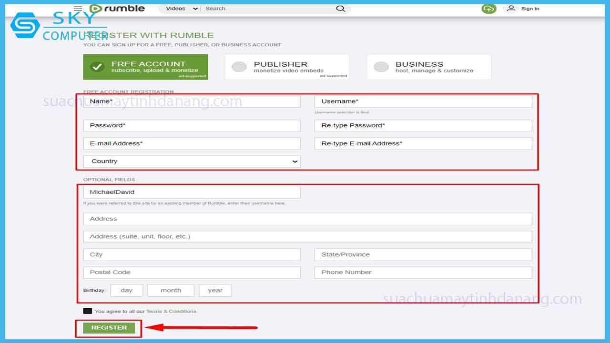Open the Country dropdown
Image resolution: width=610 pixels, height=343 pixels.
192,161
